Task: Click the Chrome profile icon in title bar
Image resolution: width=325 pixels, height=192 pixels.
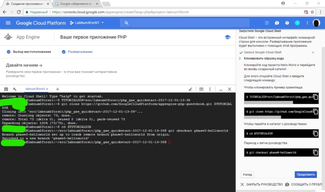Action: click(x=283, y=3)
